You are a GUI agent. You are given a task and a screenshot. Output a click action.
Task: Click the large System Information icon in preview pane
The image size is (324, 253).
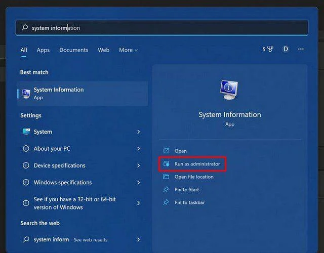point(229,90)
